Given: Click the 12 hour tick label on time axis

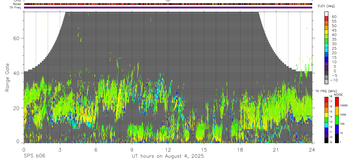Looking at the screenshot, I should pyautogui.click(x=168, y=150).
